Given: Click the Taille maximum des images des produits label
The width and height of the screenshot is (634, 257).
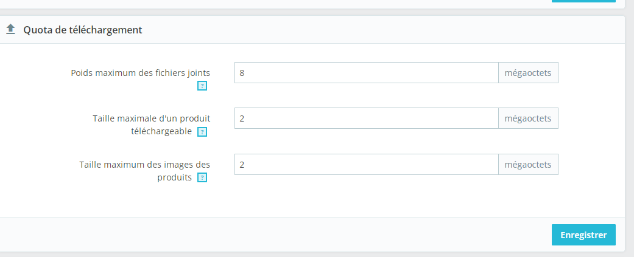Looking at the screenshot, I should [x=144, y=171].
